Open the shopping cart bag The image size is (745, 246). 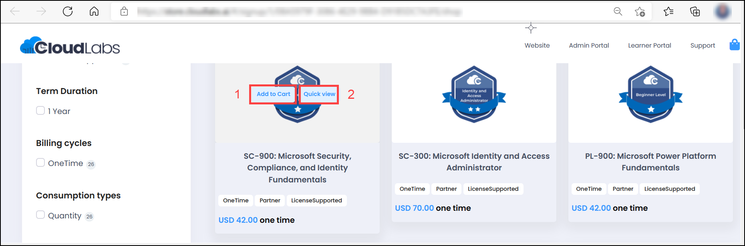(x=735, y=44)
